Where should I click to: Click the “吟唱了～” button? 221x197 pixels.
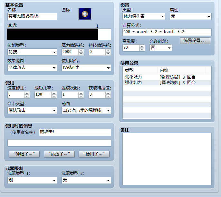point(24,154)
